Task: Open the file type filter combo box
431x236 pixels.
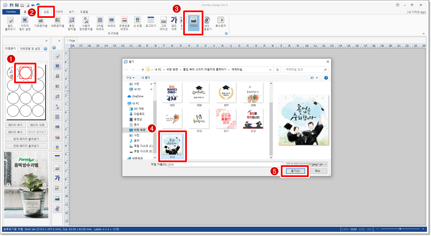Action: click(x=306, y=164)
